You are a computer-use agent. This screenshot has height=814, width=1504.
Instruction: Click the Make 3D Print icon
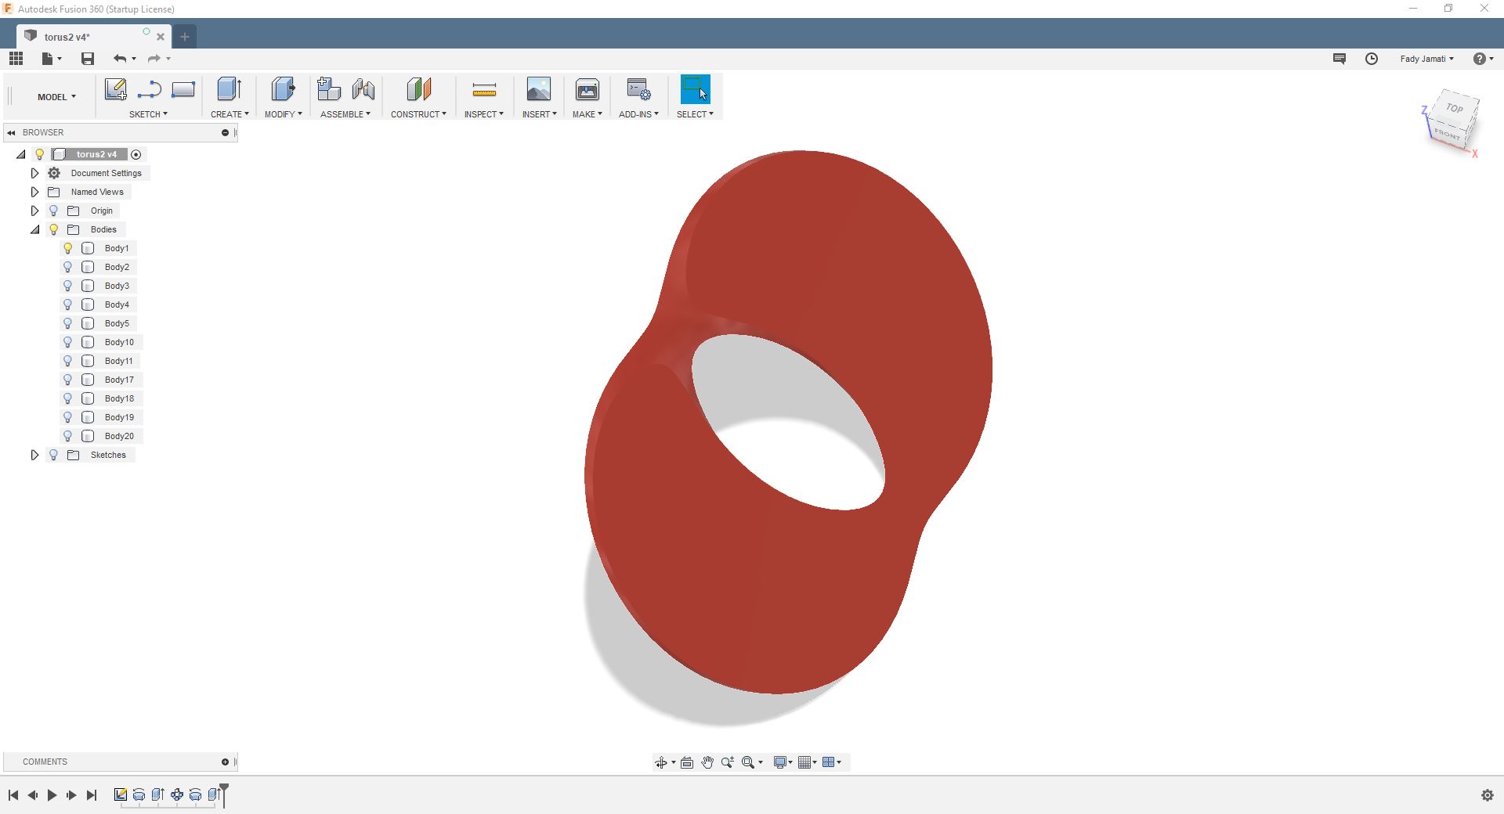587,89
